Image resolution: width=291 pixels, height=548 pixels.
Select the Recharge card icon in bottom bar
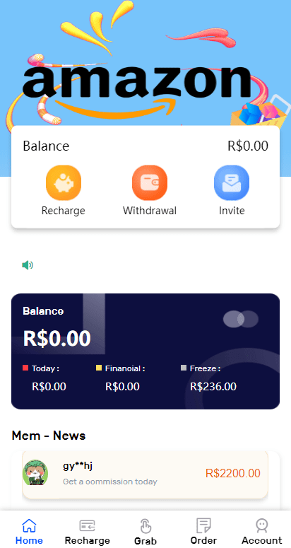click(88, 525)
